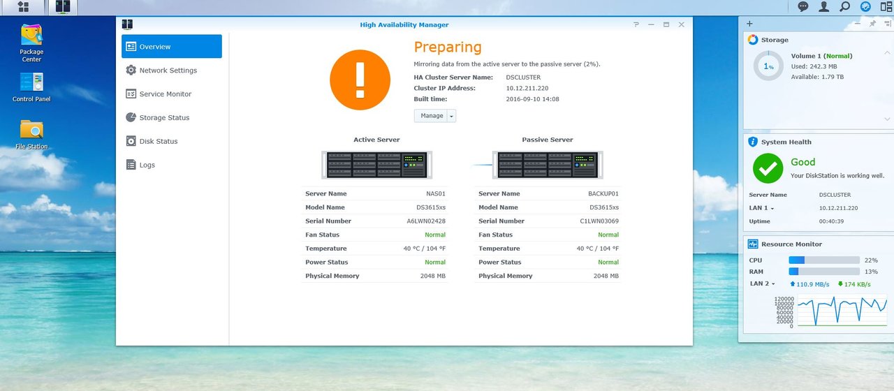Launch Control Panel desktop shortcut
Image resolution: width=894 pixels, height=391 pixels.
(31, 83)
